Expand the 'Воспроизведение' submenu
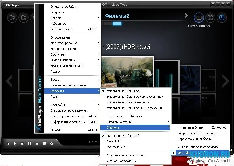The height and width of the screenshot is (166, 234). [72, 48]
